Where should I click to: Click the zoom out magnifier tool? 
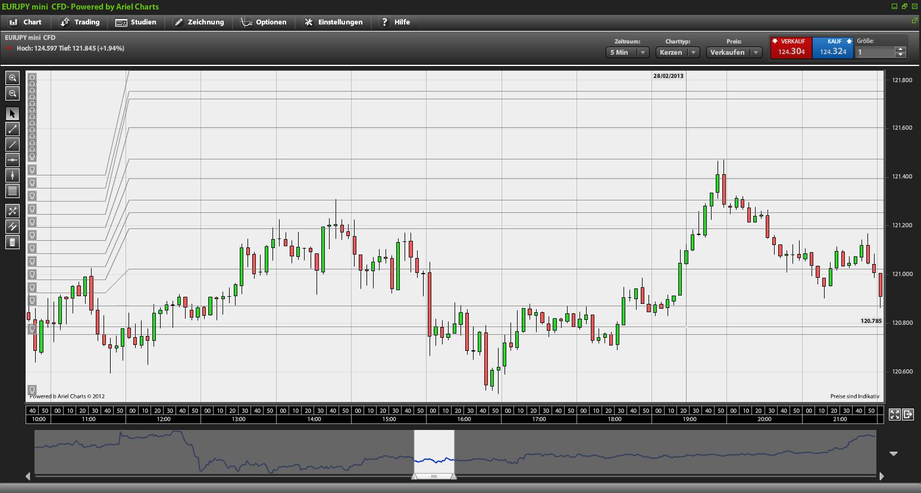pyautogui.click(x=12, y=93)
